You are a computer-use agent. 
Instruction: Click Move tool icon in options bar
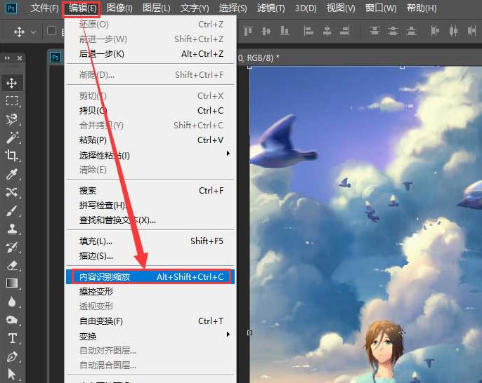point(19,32)
